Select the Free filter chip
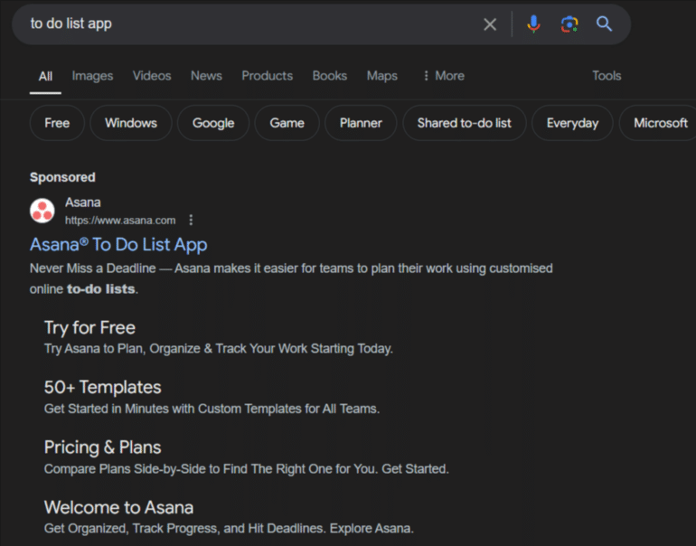Image resolution: width=696 pixels, height=546 pixels. [x=57, y=123]
